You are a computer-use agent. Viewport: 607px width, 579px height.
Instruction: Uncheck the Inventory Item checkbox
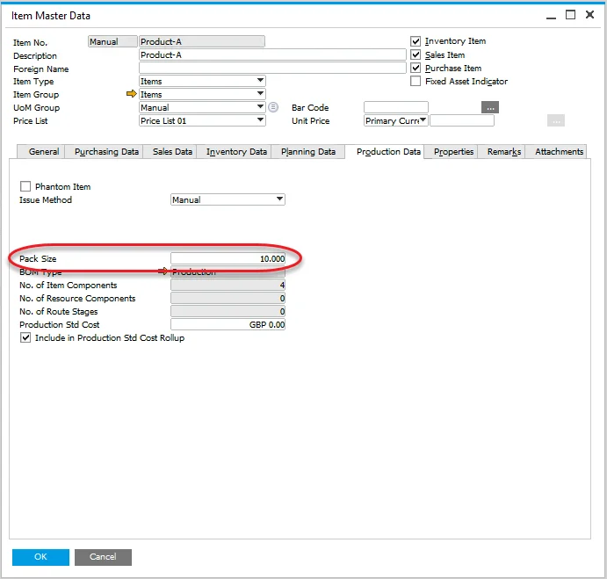coord(416,41)
